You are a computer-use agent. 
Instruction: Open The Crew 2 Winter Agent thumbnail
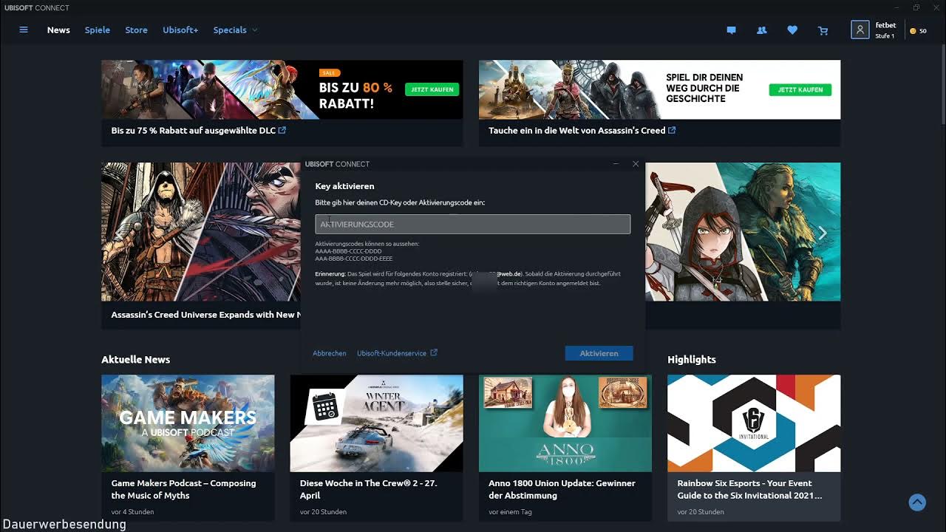point(377,423)
